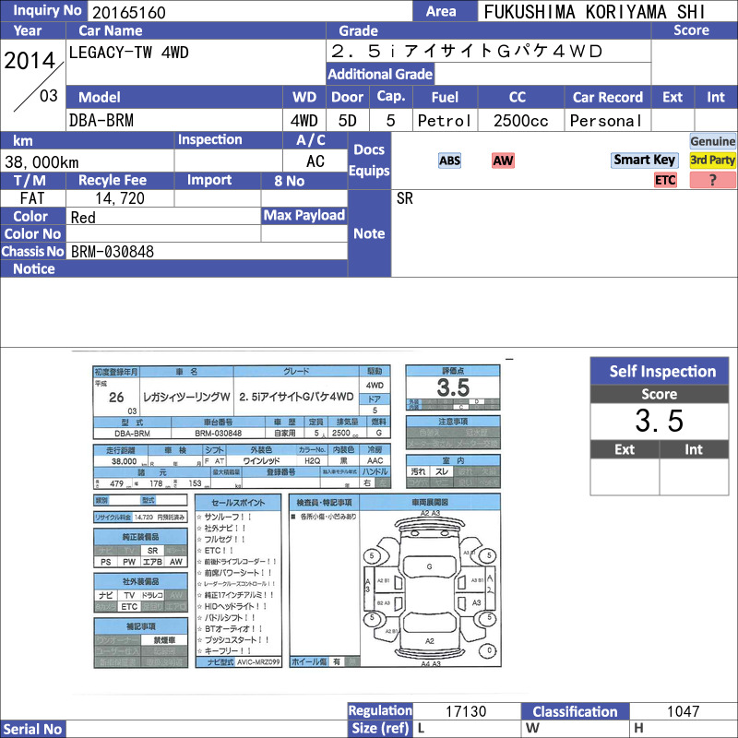Click the ABS equipment badge
Viewport: 738px width, 738px height.
tap(449, 161)
